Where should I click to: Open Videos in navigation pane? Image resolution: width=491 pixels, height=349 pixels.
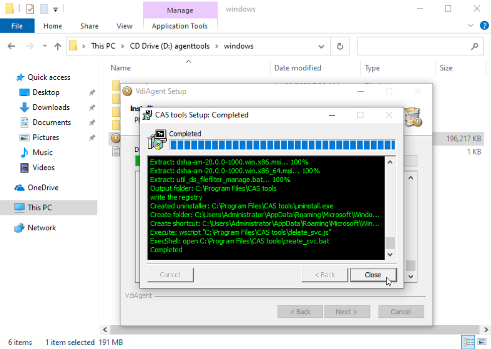pyautogui.click(x=44, y=167)
